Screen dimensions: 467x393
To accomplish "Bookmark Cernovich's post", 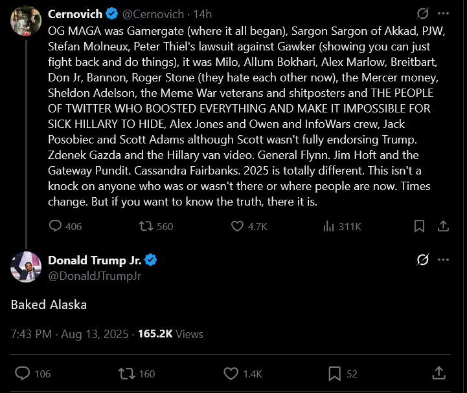I will click(x=419, y=226).
